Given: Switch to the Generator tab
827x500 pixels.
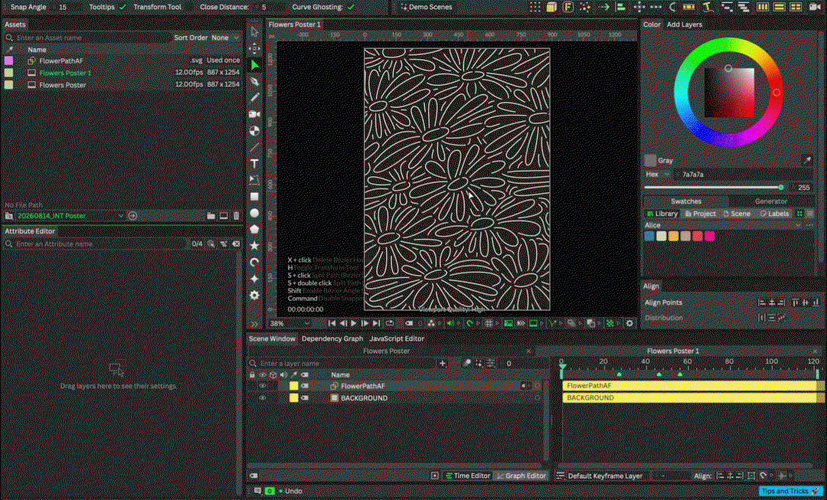Looking at the screenshot, I should click(x=771, y=201).
